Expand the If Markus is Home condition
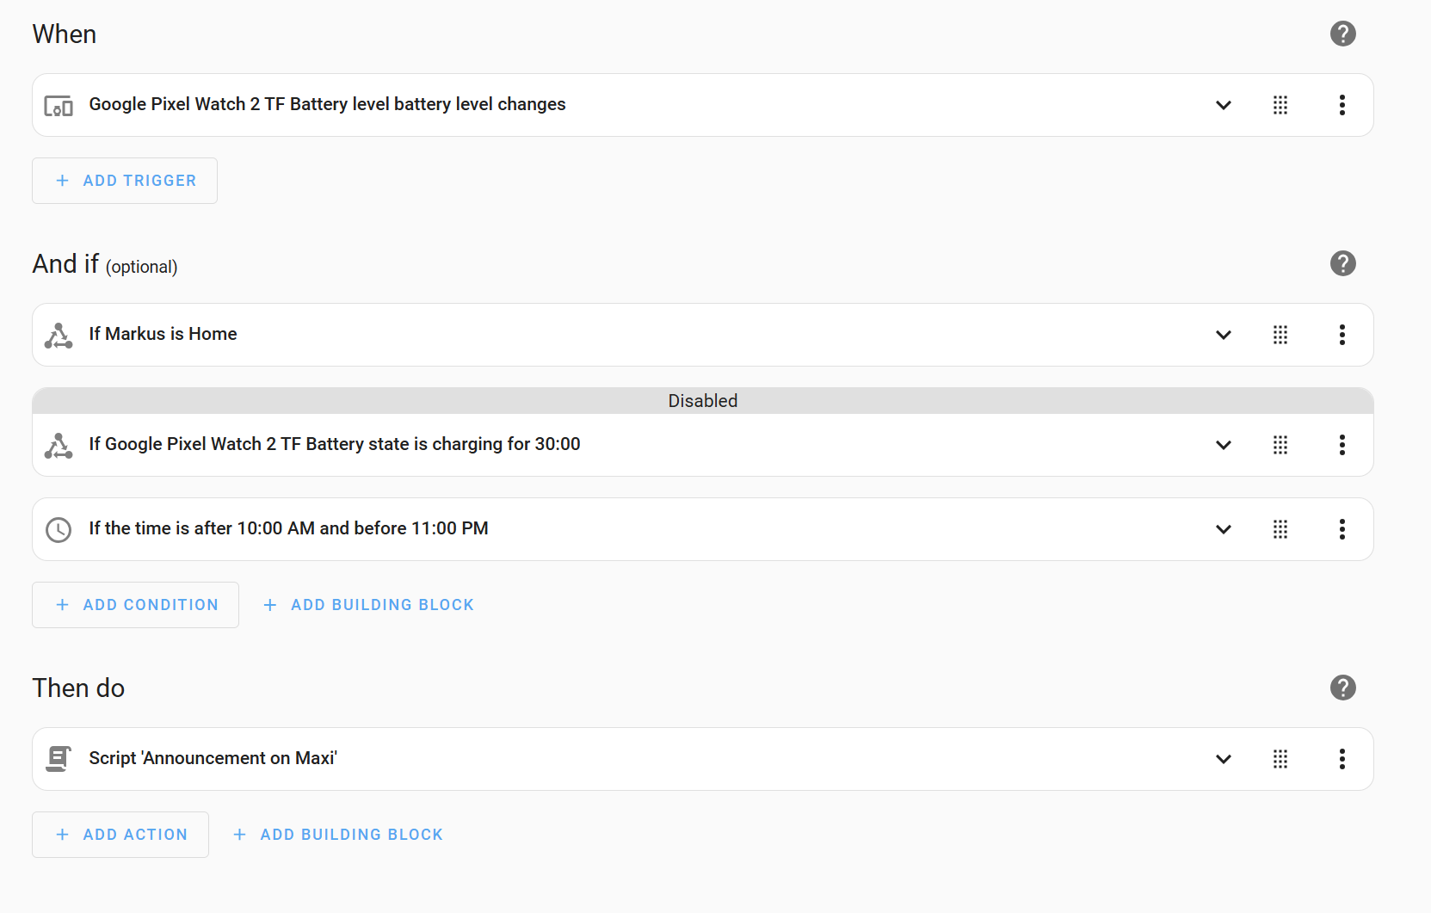1431x913 pixels. click(x=1223, y=335)
